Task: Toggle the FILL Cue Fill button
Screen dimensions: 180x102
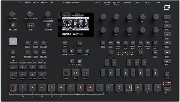Action: 167,75
